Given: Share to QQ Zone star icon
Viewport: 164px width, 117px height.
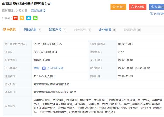Looking at the screenshot, I should point(22,18).
